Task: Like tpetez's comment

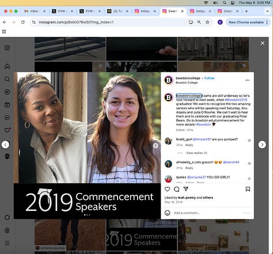Action: 249,179
